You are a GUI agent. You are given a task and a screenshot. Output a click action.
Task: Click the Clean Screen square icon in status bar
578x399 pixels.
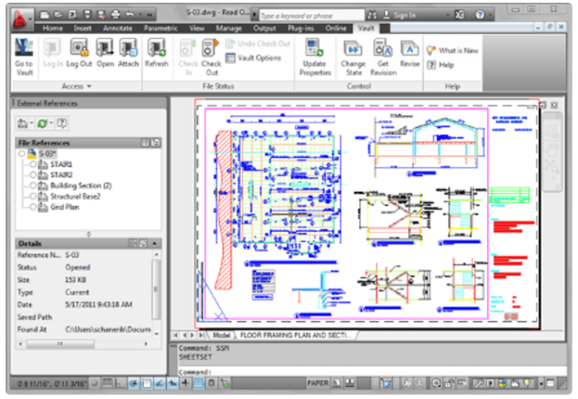click(x=550, y=383)
